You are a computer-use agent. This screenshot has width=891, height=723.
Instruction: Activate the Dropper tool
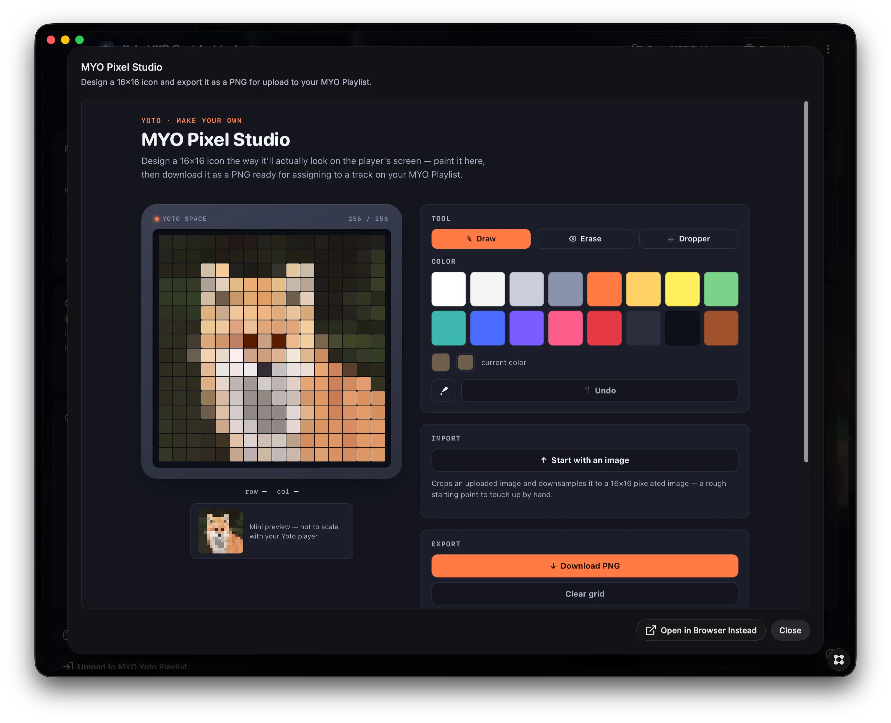tap(689, 239)
